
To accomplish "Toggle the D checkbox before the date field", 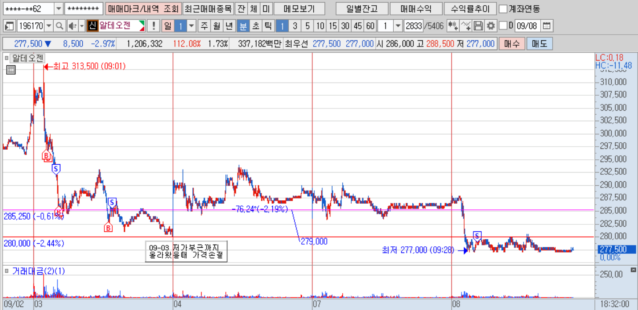I will [504, 26].
